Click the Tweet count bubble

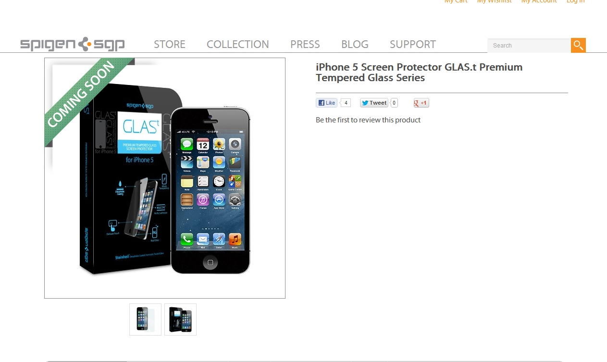[394, 103]
